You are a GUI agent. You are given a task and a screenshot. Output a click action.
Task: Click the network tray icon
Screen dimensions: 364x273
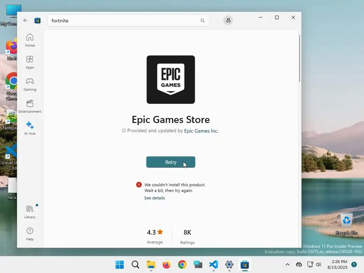[x=310, y=264]
